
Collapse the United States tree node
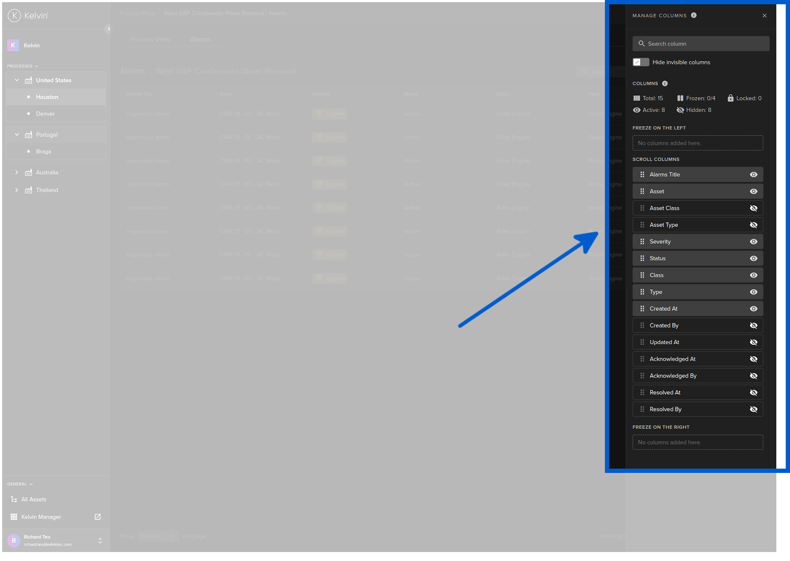pos(17,80)
